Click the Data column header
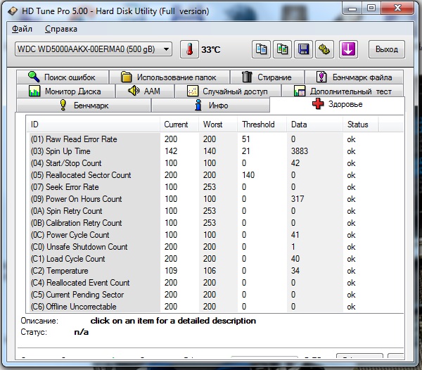The width and height of the screenshot is (422, 370). pos(315,125)
